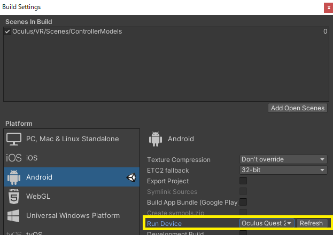Click the iOS platform logo icon
Image resolution: width=333 pixels, height=235 pixels.
14,158
